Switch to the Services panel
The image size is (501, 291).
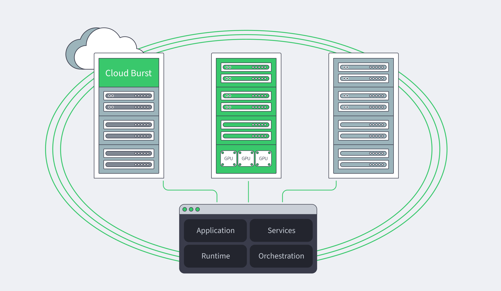pyautogui.click(x=281, y=230)
